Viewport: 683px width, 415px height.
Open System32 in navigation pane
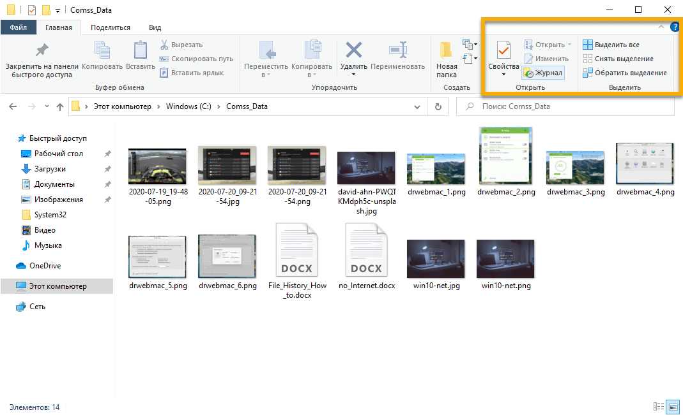tap(50, 215)
